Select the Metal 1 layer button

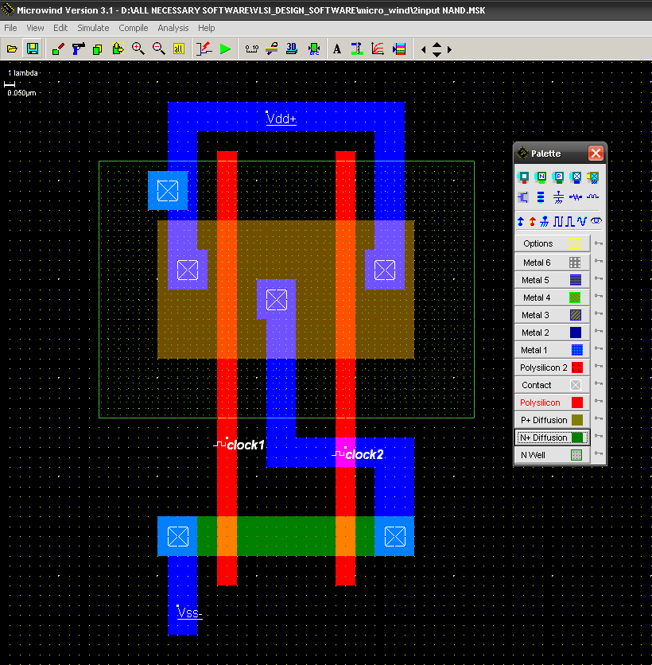click(x=552, y=350)
